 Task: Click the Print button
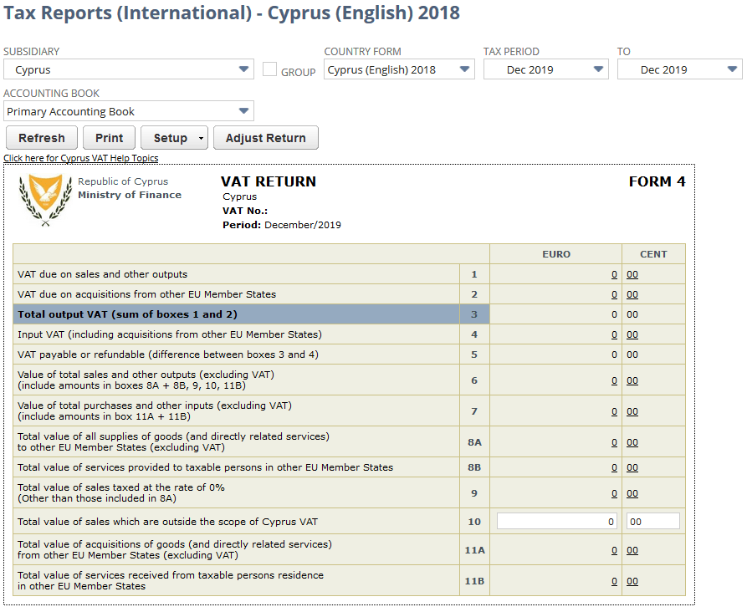(x=109, y=138)
